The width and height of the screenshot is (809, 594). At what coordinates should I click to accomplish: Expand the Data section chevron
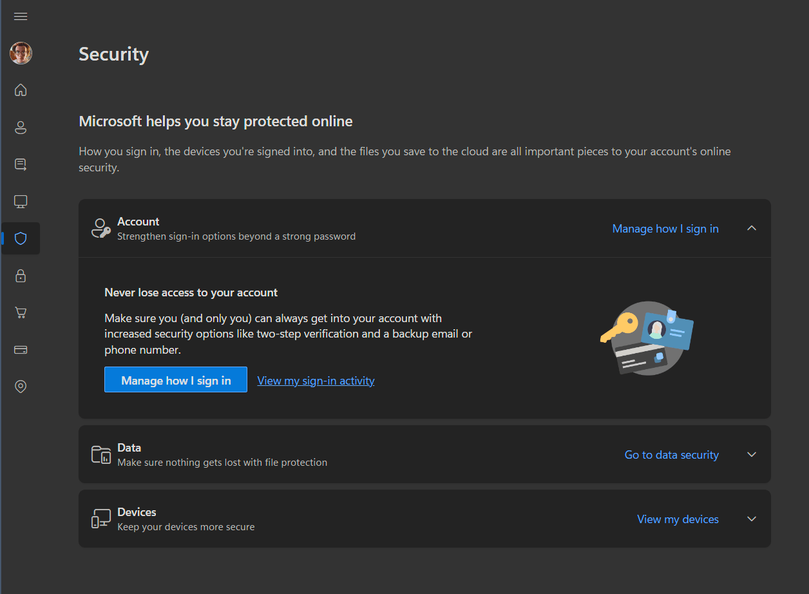(751, 455)
